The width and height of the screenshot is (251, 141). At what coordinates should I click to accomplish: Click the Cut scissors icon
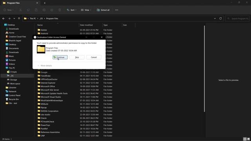pyautogui.click(x=20, y=10)
